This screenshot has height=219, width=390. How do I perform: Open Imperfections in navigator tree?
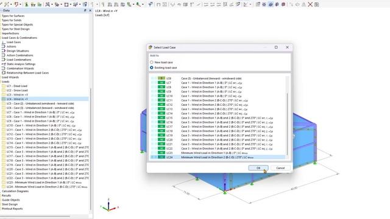pos(10,33)
